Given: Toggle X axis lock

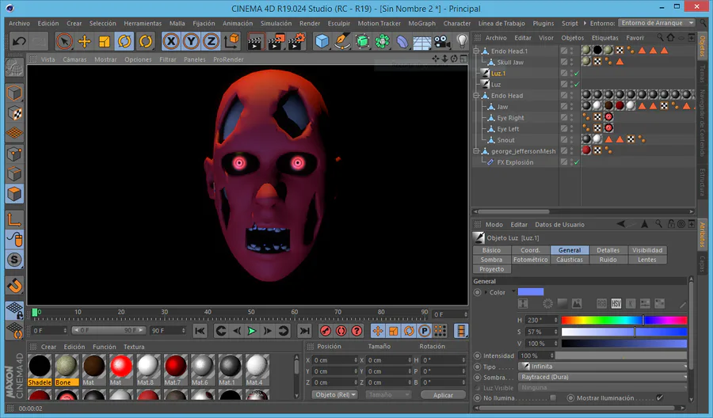Looking at the screenshot, I should click(x=171, y=41).
